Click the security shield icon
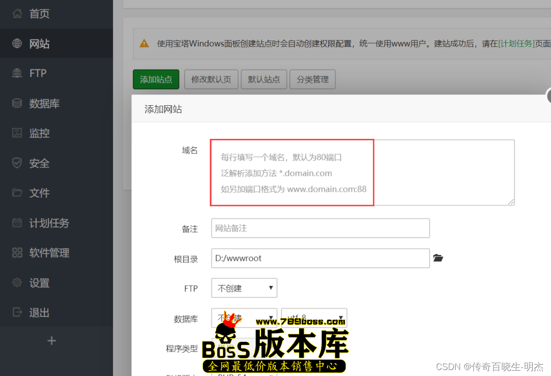The height and width of the screenshot is (376, 551). (x=17, y=163)
